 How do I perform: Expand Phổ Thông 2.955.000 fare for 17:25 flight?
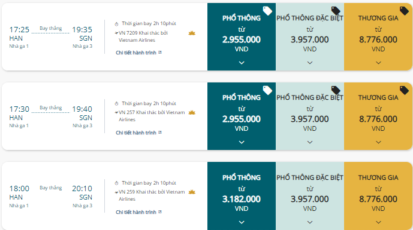click(242, 63)
